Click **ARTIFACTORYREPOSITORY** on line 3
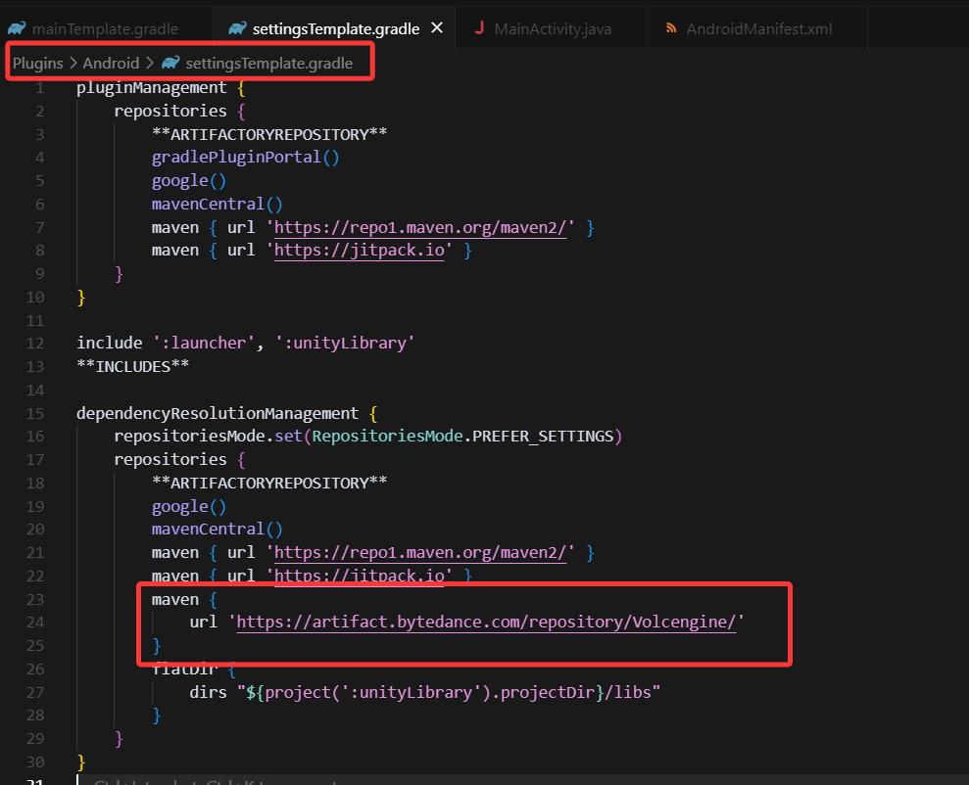The height and width of the screenshot is (785, 969). [x=269, y=134]
